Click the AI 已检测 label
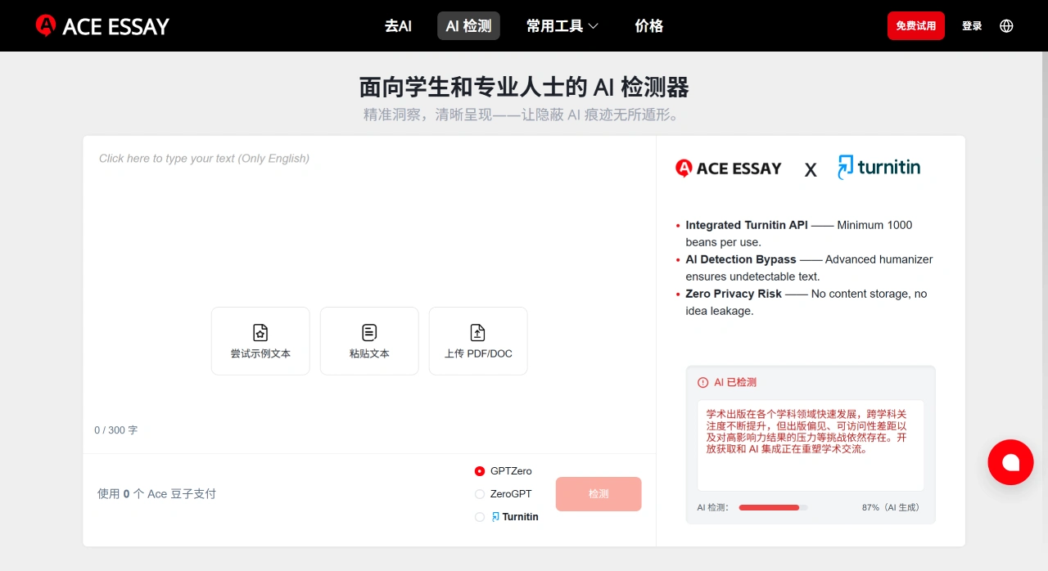 tap(735, 382)
